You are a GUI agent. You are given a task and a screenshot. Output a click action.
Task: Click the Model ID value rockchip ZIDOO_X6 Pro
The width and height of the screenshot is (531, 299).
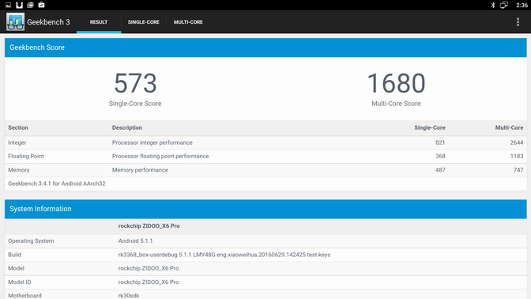pyautogui.click(x=149, y=282)
